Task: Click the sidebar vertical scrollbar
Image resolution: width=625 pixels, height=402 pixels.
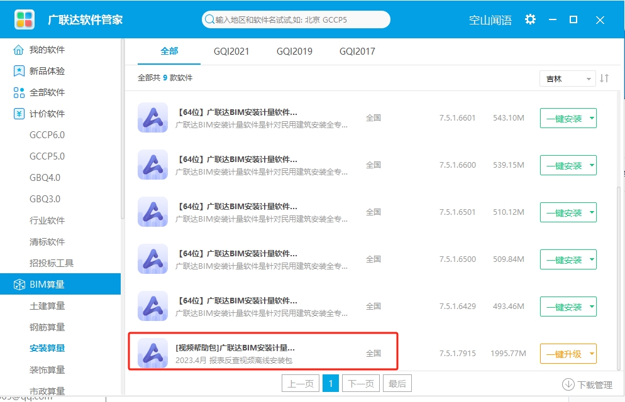Action: point(123,129)
